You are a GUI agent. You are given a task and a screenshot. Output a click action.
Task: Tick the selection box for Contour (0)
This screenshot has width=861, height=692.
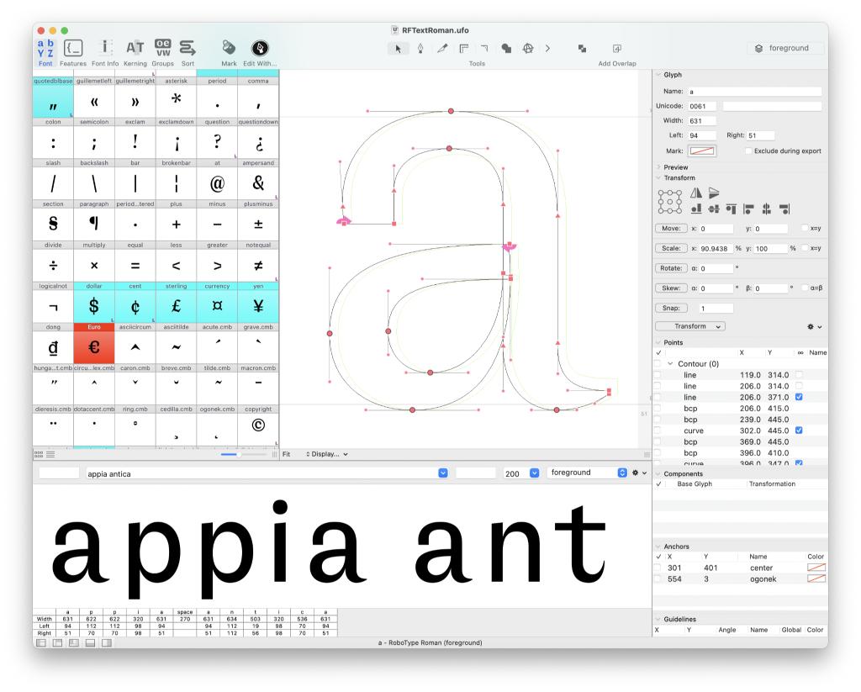coord(658,363)
